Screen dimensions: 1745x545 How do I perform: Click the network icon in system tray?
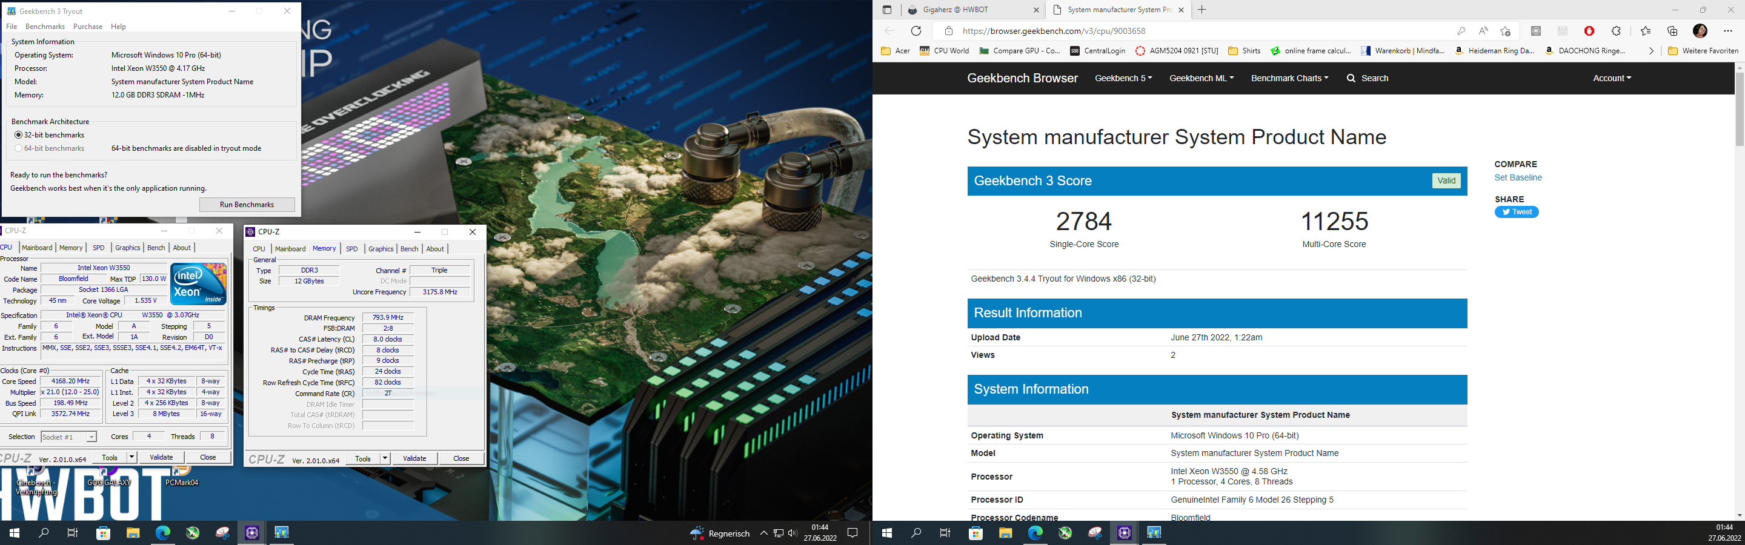[779, 533]
